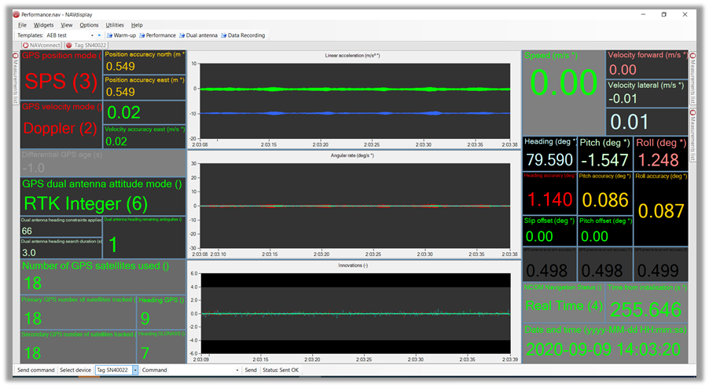This screenshot has width=709, height=387.
Task: Click Number of GPS satellites used widget
Action: click(103, 277)
